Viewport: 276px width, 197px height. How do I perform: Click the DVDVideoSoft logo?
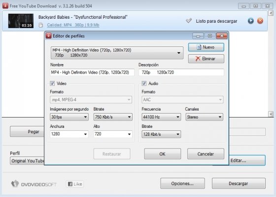[x=34, y=184]
